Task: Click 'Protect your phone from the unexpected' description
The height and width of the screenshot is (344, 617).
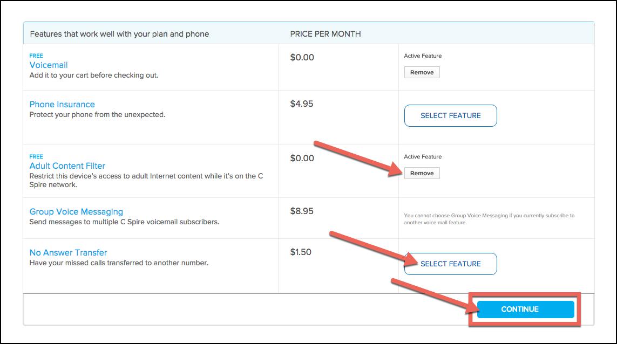Action: (x=97, y=115)
